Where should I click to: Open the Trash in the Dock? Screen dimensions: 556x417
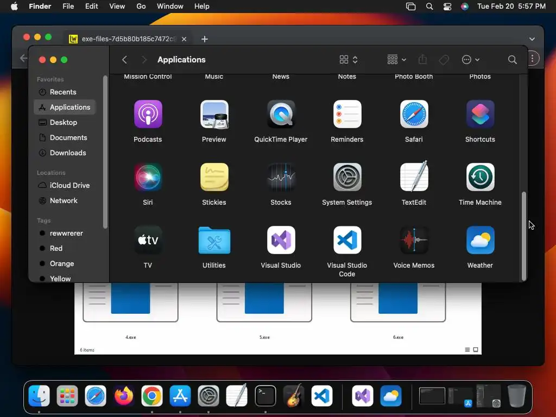click(517, 396)
